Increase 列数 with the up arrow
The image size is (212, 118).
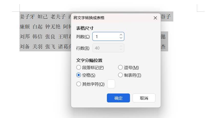121,35
